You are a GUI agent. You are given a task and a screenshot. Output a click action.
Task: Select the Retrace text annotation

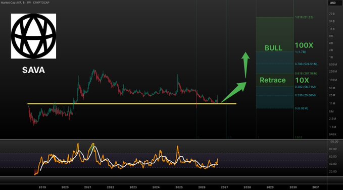273,80
